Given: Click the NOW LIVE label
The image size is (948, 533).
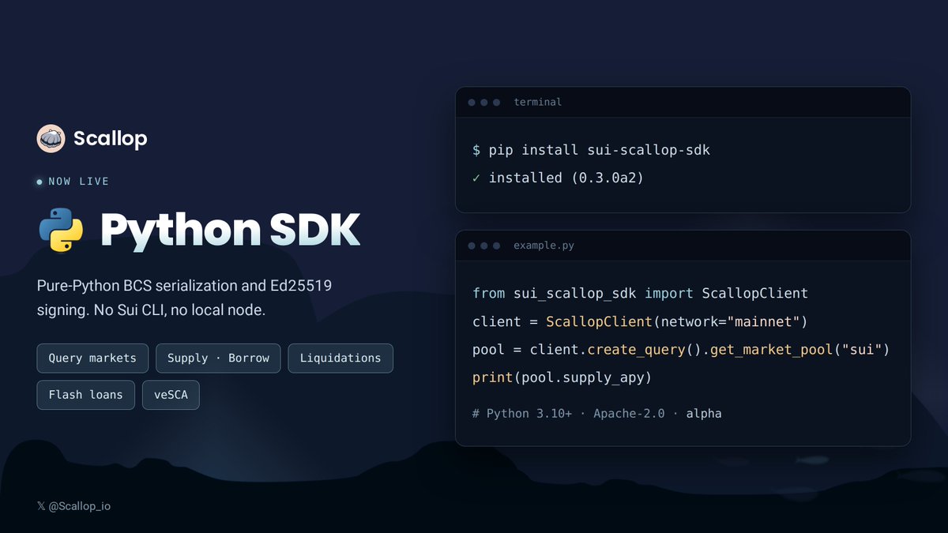Looking at the screenshot, I should pyautogui.click(x=79, y=182).
